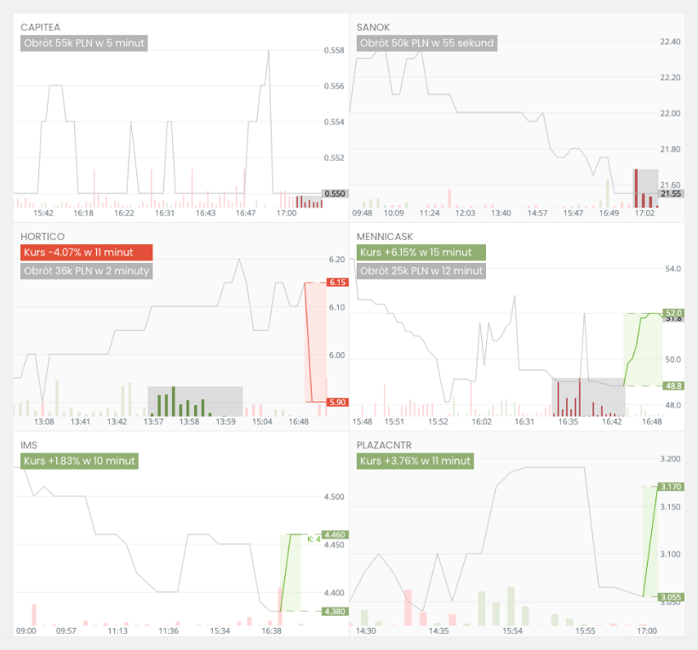Viewport: 698px width, 650px height.
Task: Select the 15:48 time label on MENNICASK
Action: [363, 422]
